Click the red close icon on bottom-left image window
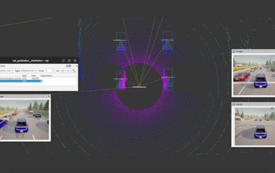Viewport: 275px width, 173px height. click(49, 96)
